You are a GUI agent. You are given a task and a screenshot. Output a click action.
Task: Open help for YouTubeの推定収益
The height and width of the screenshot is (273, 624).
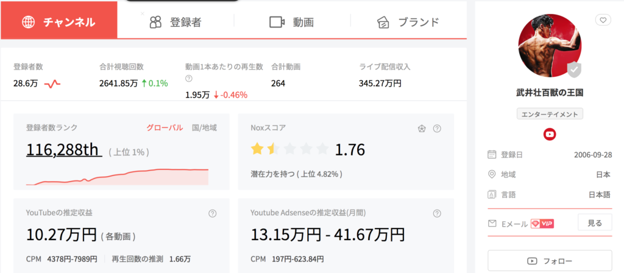pyautogui.click(x=213, y=213)
